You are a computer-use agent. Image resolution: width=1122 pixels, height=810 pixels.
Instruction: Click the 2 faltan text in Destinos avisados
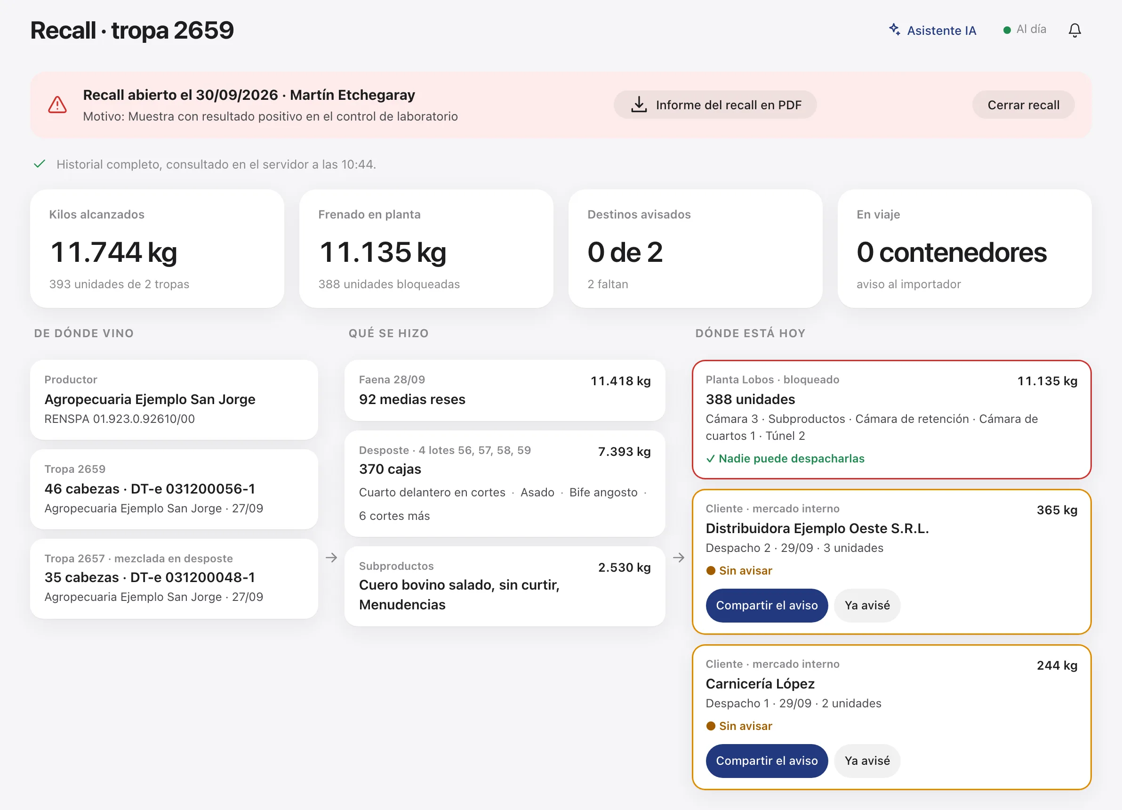pyautogui.click(x=608, y=284)
